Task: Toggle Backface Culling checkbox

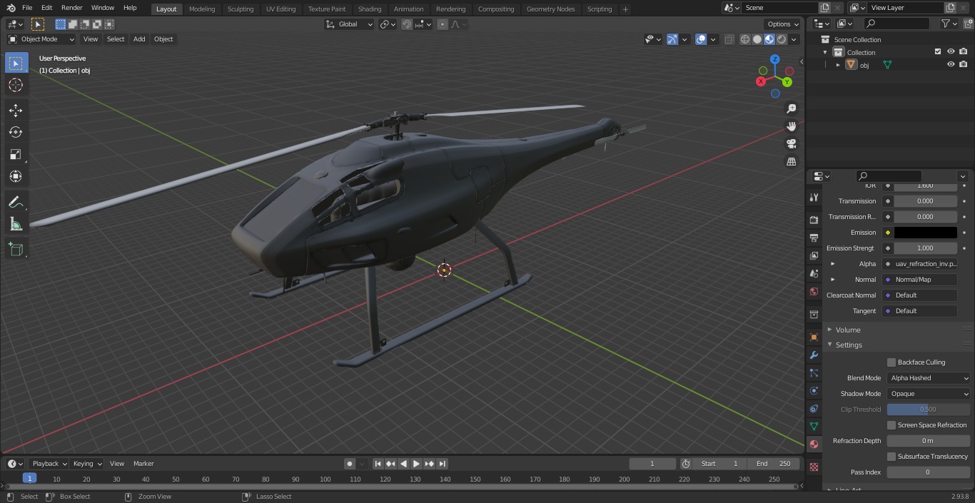Action: point(891,362)
